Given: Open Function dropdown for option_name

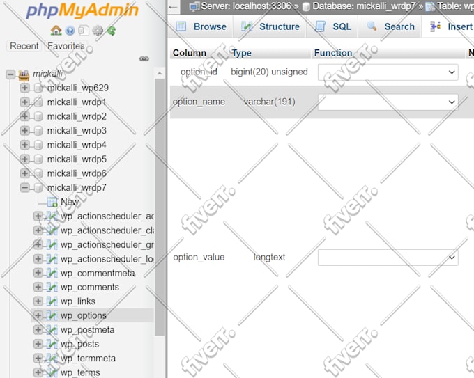Looking at the screenshot, I should (388, 102).
